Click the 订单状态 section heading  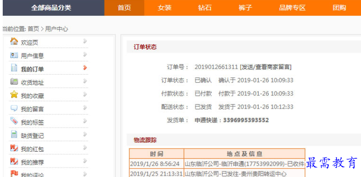(145, 47)
